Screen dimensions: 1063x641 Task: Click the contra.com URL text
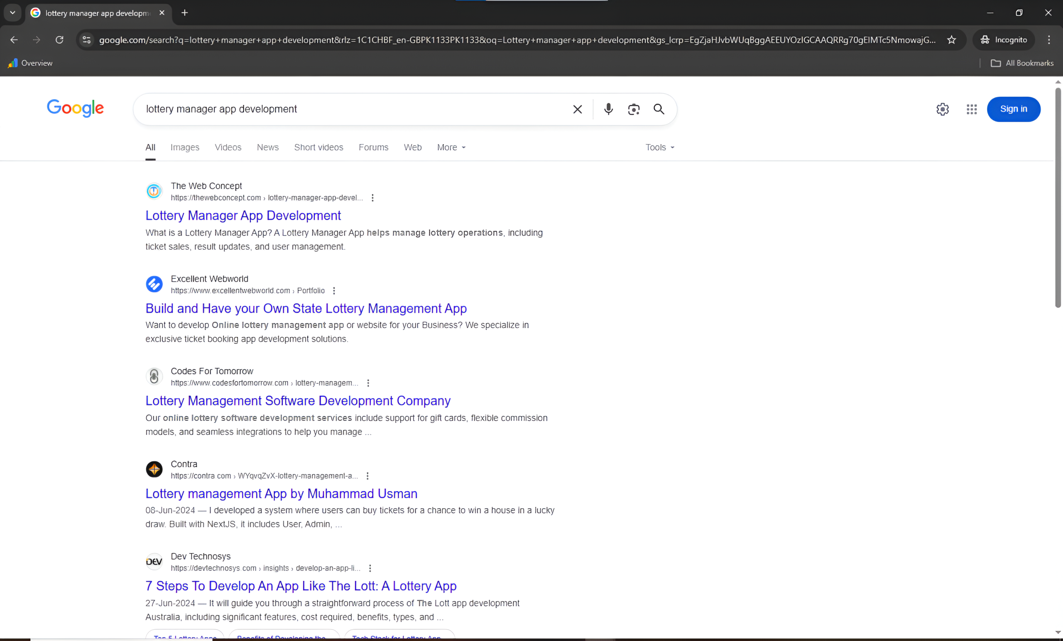pyautogui.click(x=264, y=476)
